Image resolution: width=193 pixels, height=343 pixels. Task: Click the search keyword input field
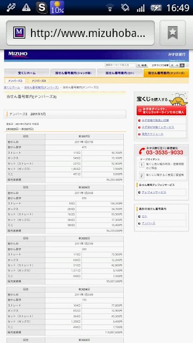[121, 65]
